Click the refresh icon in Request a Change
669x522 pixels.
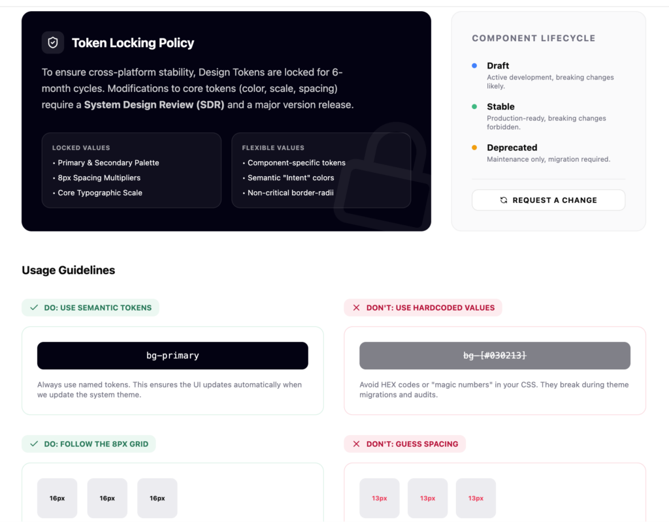click(x=504, y=200)
